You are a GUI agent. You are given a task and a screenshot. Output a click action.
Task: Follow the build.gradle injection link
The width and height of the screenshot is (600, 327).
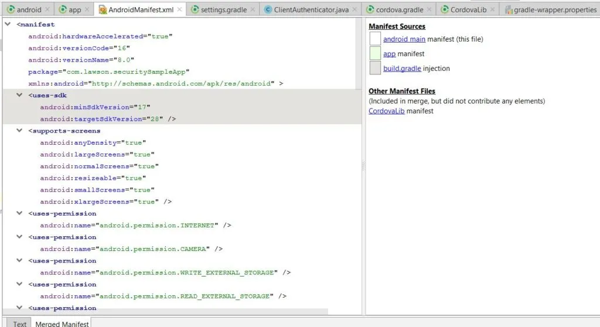point(402,69)
